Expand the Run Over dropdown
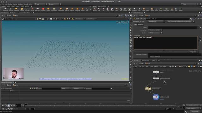This screenshot has height=113, width=202. tap(155, 33)
